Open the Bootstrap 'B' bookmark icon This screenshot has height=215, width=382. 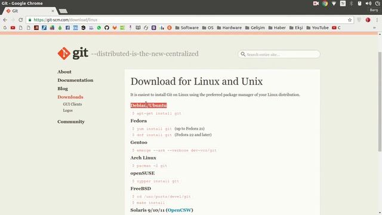[154, 28]
